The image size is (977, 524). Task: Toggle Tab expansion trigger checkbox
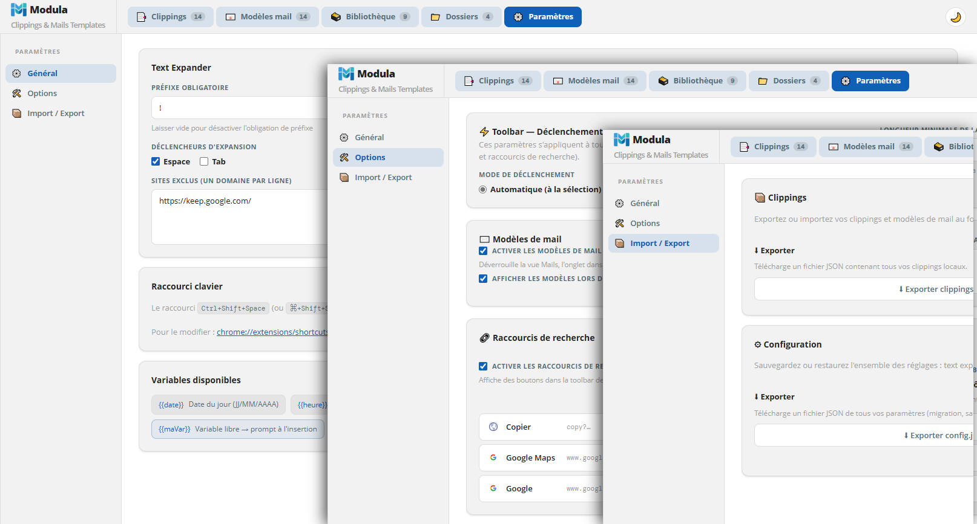click(204, 161)
